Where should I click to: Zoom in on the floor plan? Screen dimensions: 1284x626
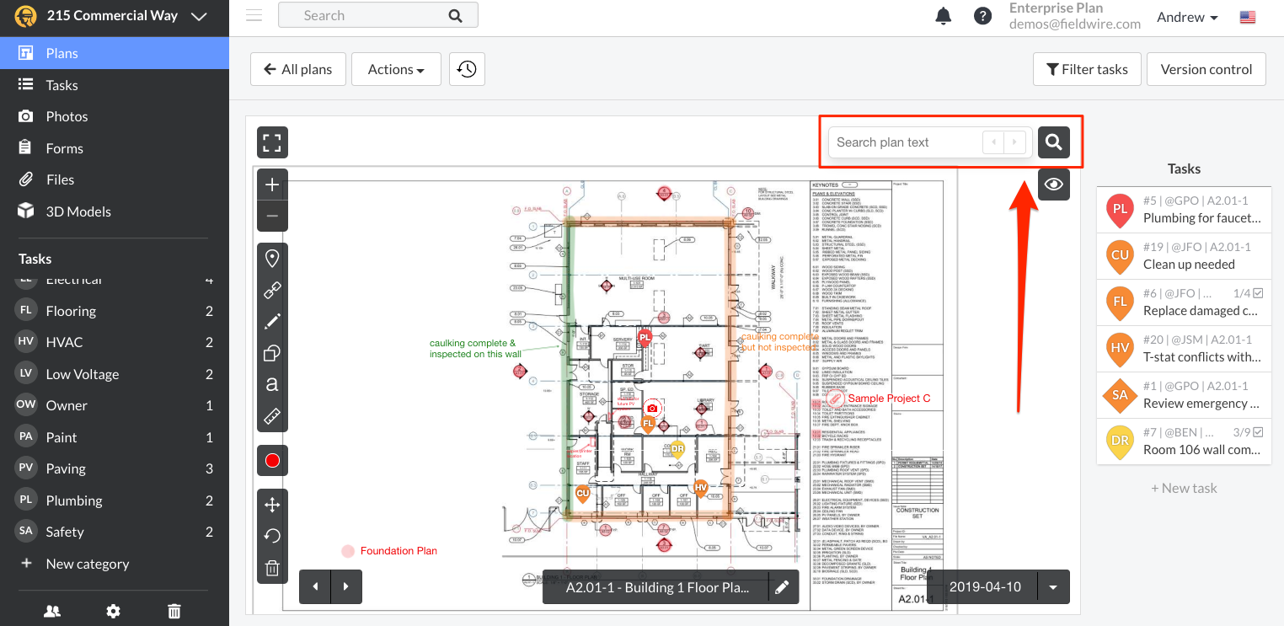(x=272, y=184)
